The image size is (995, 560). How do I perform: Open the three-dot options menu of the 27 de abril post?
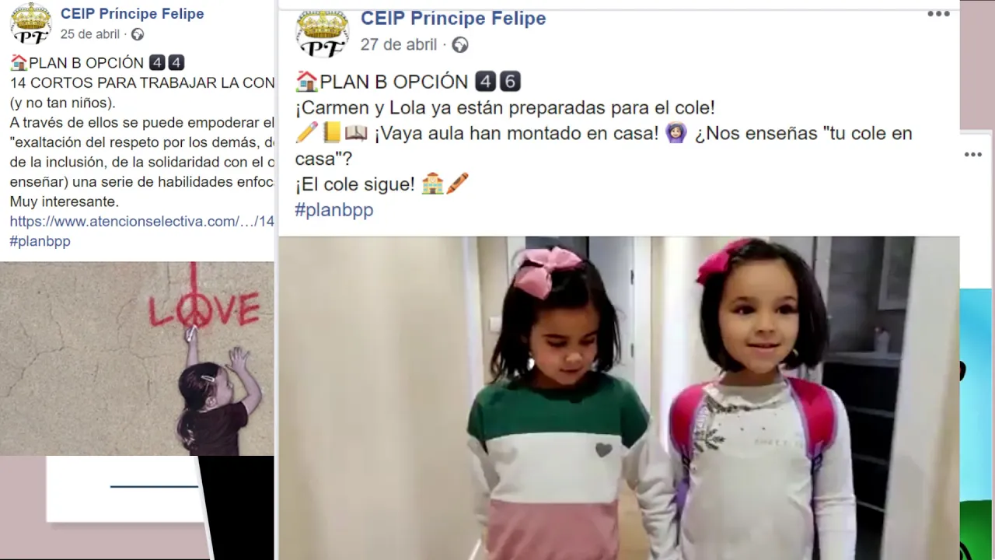click(938, 14)
